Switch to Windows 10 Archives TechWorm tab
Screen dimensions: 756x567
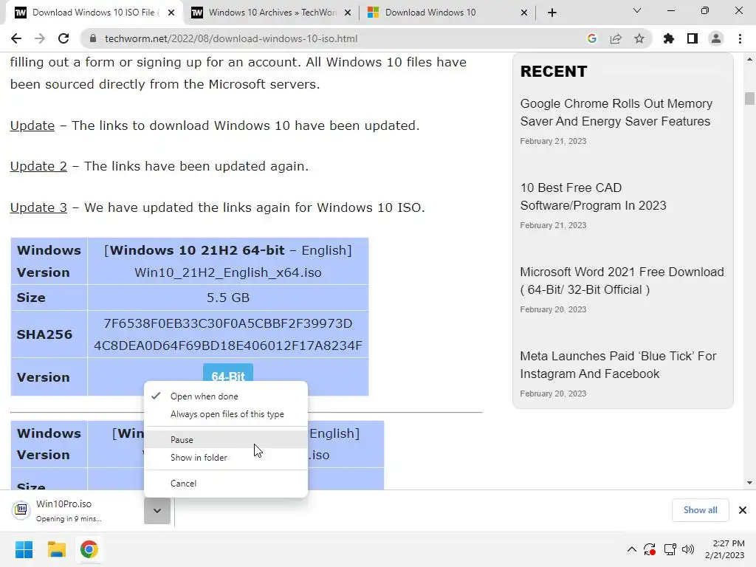click(271, 13)
